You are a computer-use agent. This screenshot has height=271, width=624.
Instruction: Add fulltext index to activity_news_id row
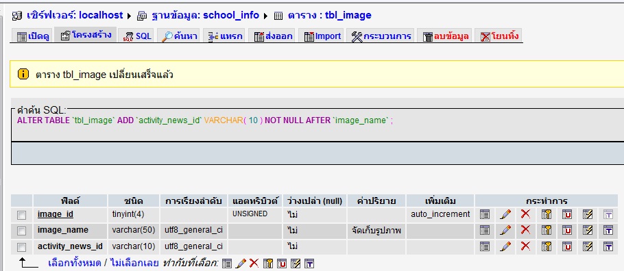coord(608,247)
